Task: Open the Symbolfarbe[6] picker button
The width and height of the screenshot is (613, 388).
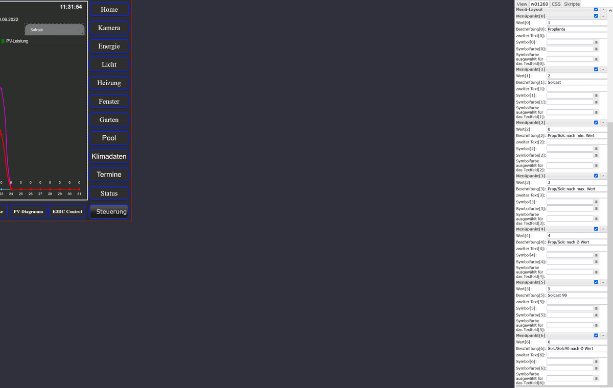Action: (x=596, y=368)
